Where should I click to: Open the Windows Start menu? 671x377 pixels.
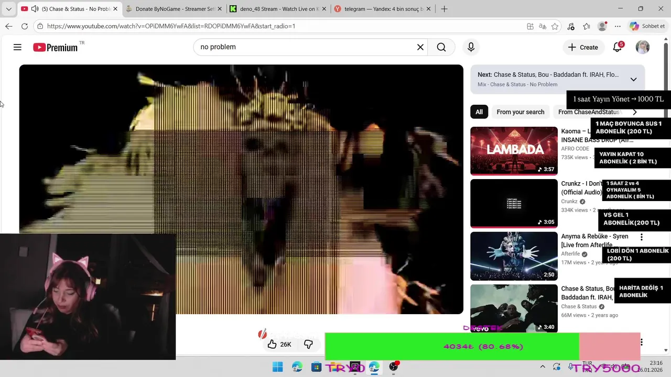tap(277, 367)
